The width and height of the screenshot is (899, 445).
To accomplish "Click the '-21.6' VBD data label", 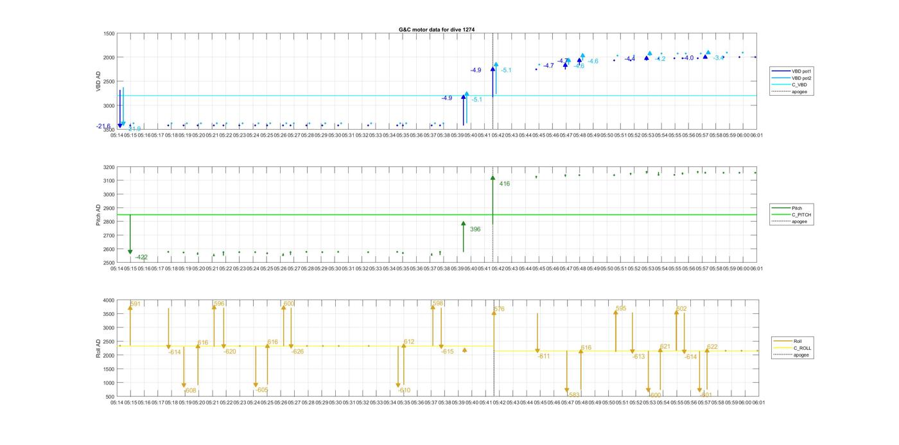I will coord(103,127).
